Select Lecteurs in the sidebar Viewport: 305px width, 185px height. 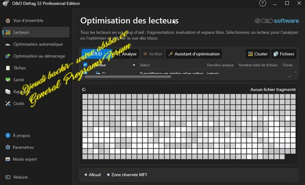pos(36,33)
